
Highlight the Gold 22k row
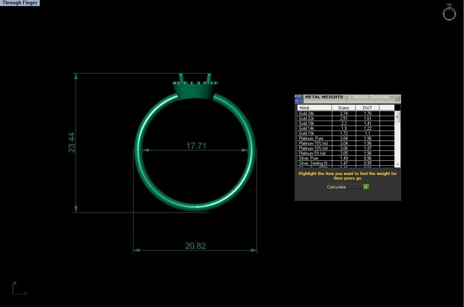[346, 119]
